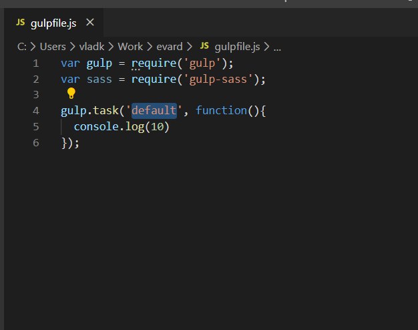Click the JS file icon in tab

click(21, 22)
